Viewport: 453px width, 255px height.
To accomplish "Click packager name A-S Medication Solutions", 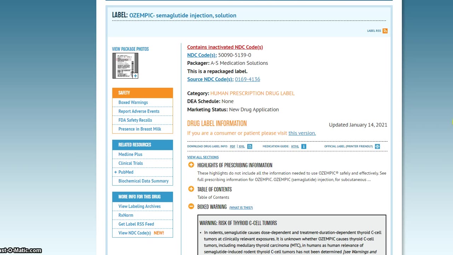I will (239, 63).
